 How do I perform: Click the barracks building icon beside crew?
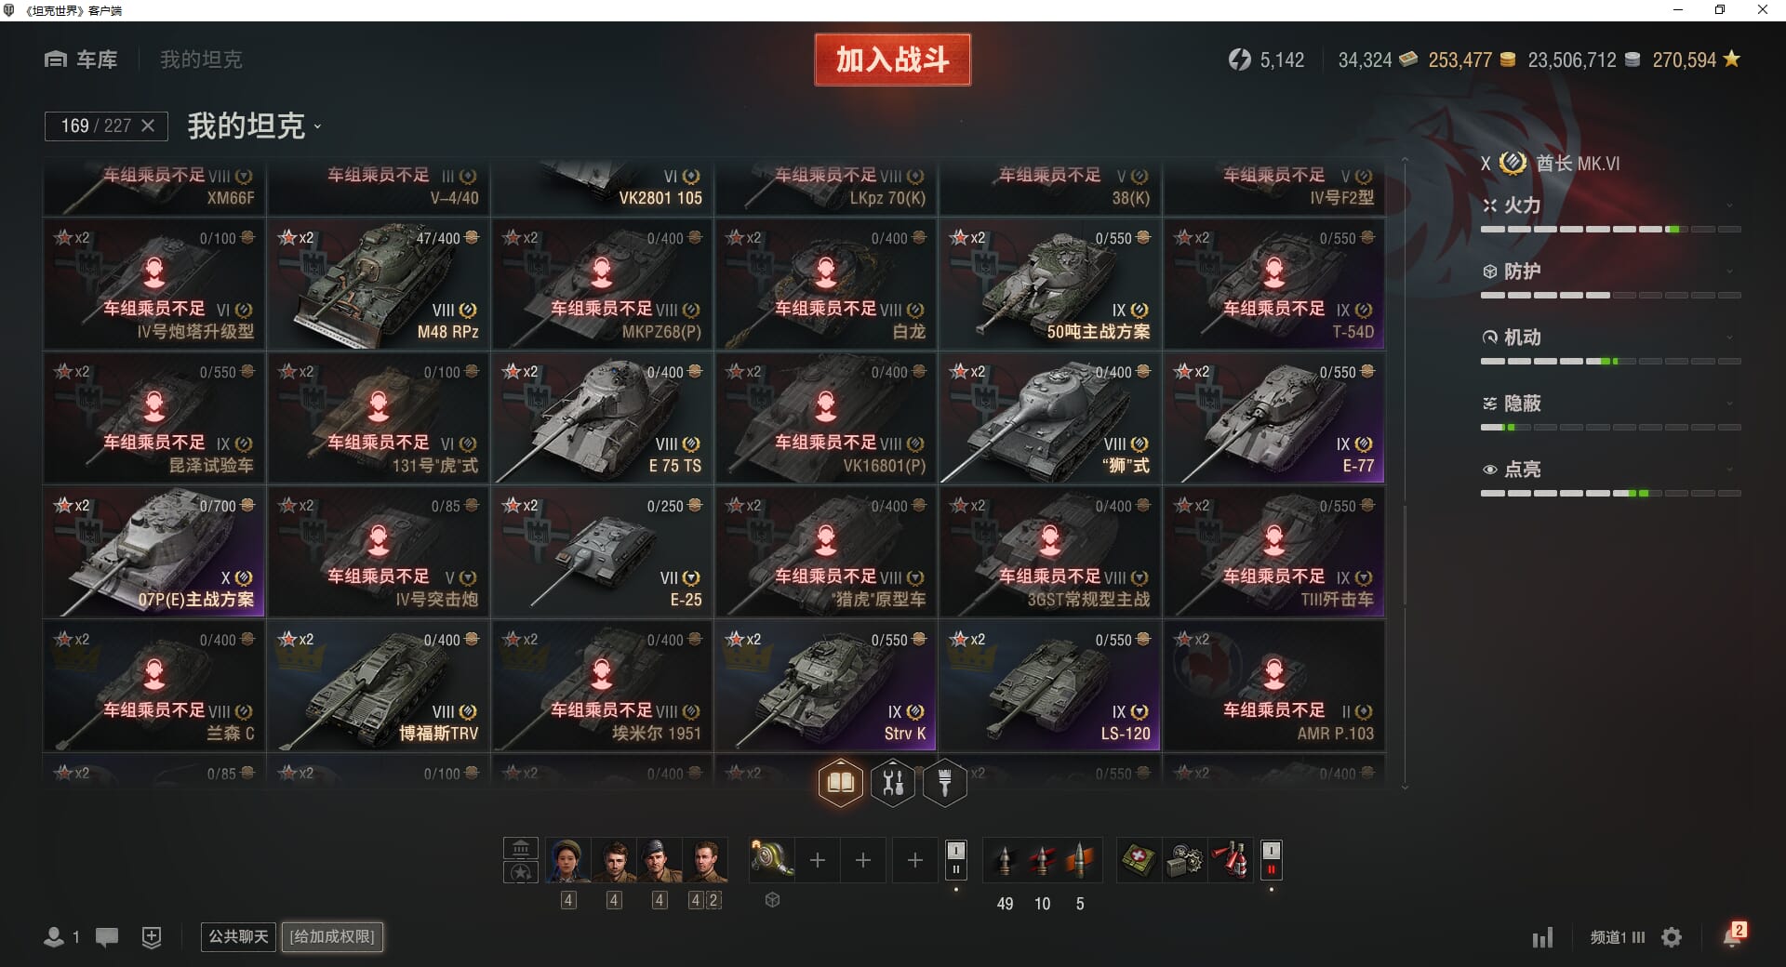point(521,848)
